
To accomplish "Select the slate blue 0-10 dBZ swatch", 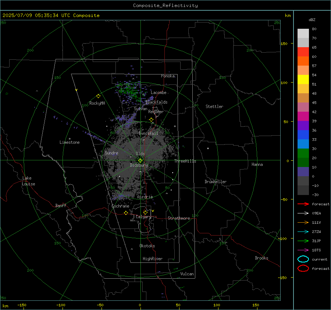I will (x=303, y=172).
